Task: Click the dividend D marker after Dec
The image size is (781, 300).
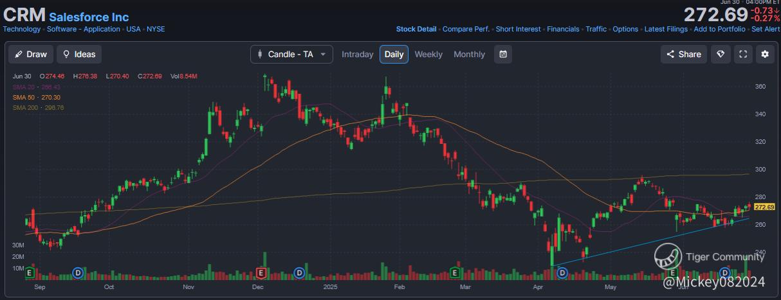Action: click(x=299, y=273)
